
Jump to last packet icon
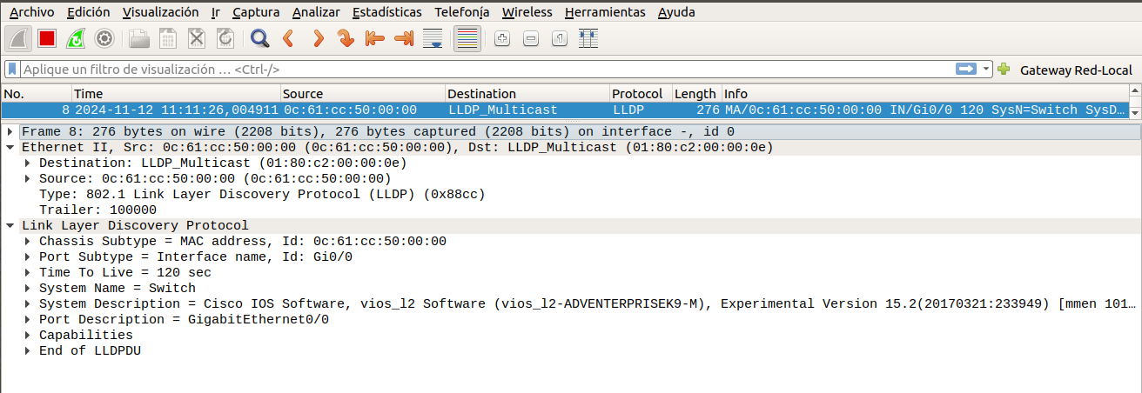(x=403, y=38)
